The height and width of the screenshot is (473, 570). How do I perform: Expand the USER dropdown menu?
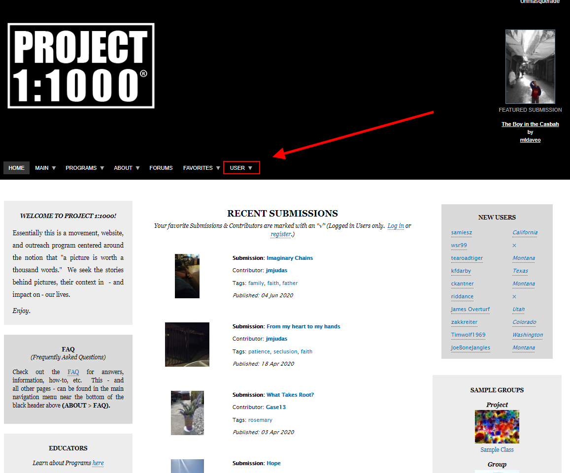point(241,168)
